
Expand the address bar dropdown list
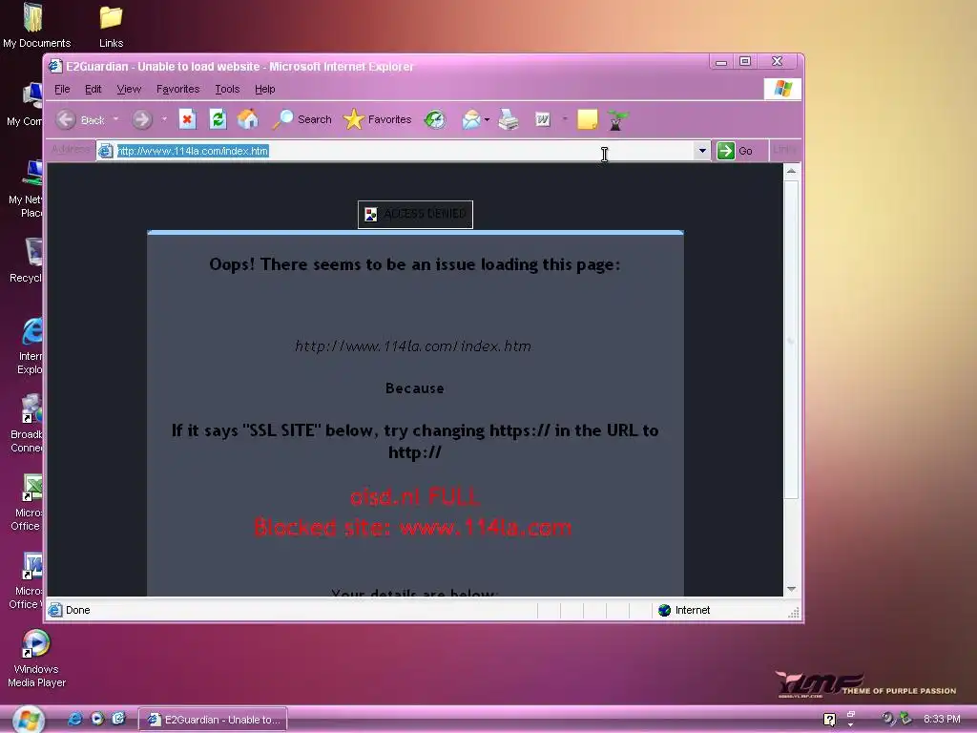point(702,150)
